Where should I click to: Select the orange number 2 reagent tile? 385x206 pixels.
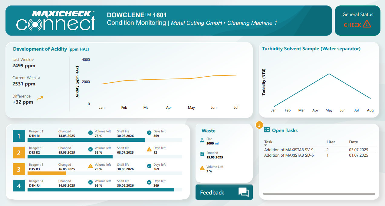tap(19, 153)
